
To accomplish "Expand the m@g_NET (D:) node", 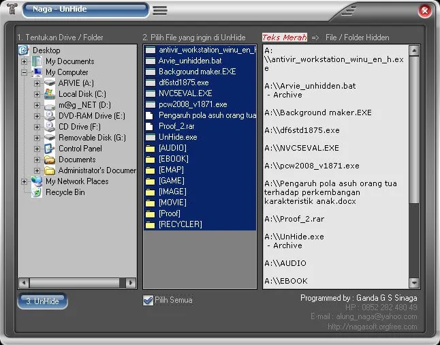I will coord(37,106).
